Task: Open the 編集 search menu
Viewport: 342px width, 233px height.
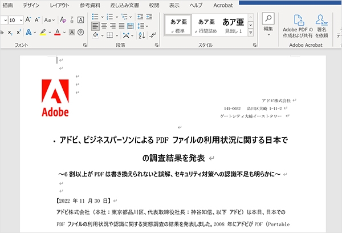Action: pyautogui.click(x=268, y=25)
